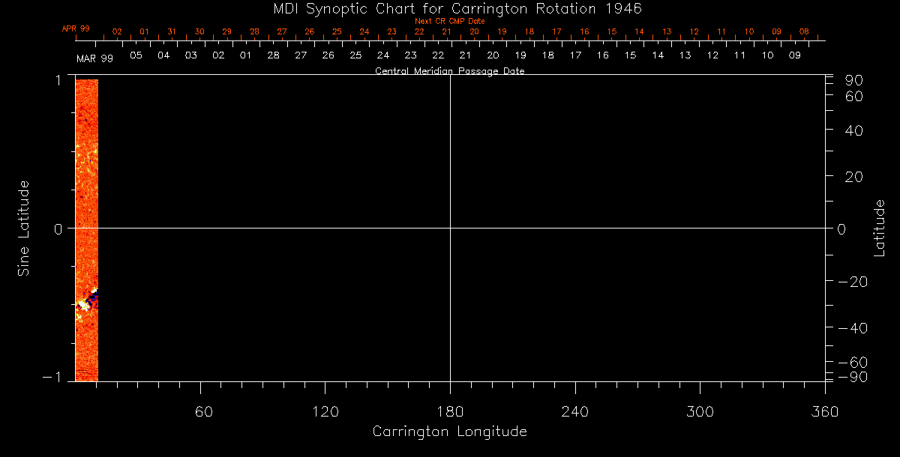This screenshot has height=457, width=900.
Task: Click the white MAR 99 month label
Action: click(94, 58)
